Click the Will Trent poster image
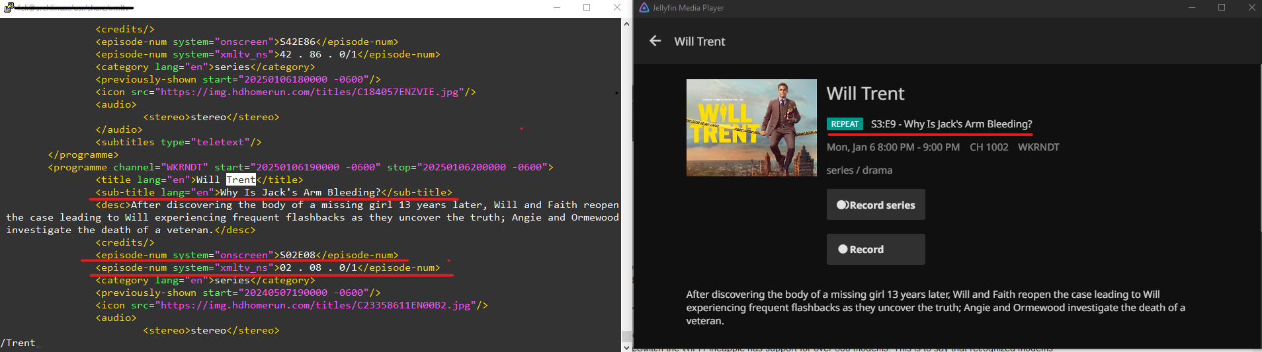The image size is (1262, 352). (x=751, y=127)
